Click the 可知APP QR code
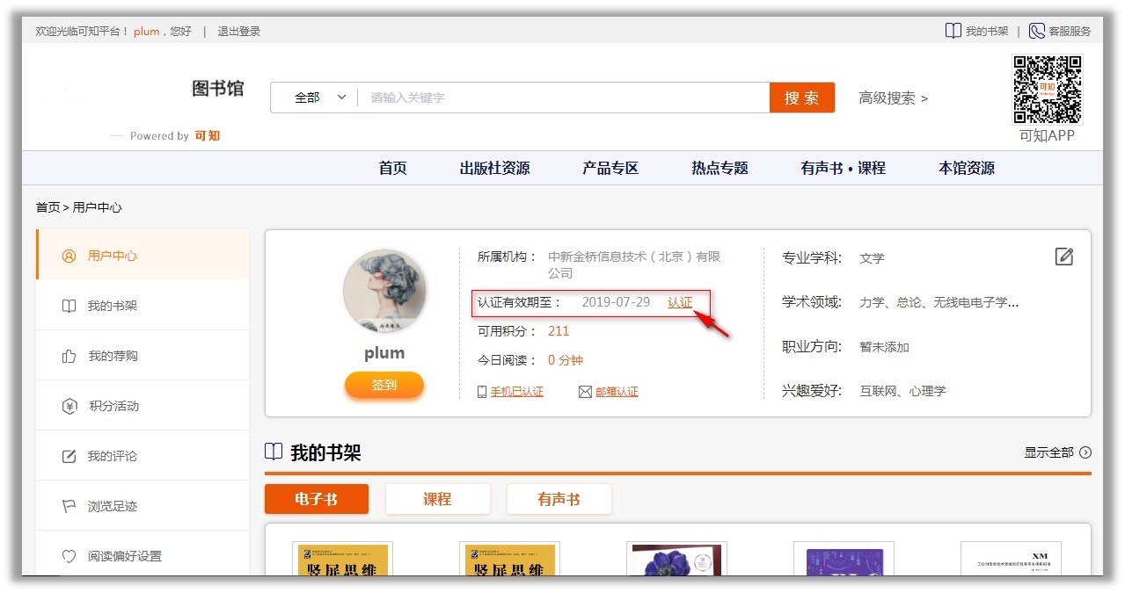Screen dimensions: 1125x593 [x=1047, y=90]
